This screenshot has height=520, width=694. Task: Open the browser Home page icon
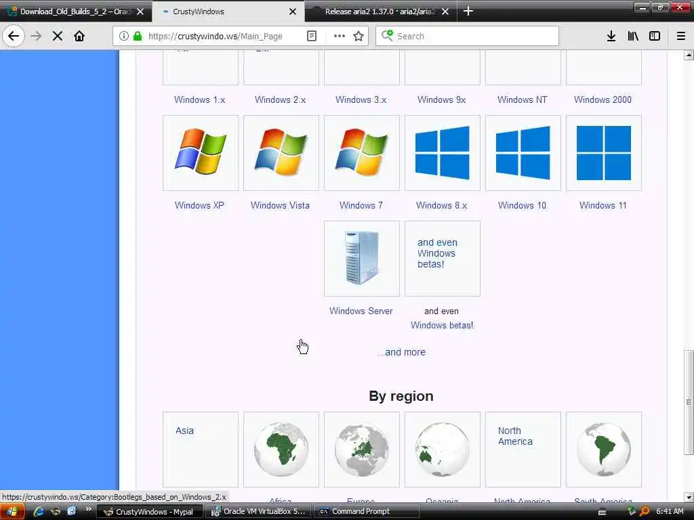[79, 37]
